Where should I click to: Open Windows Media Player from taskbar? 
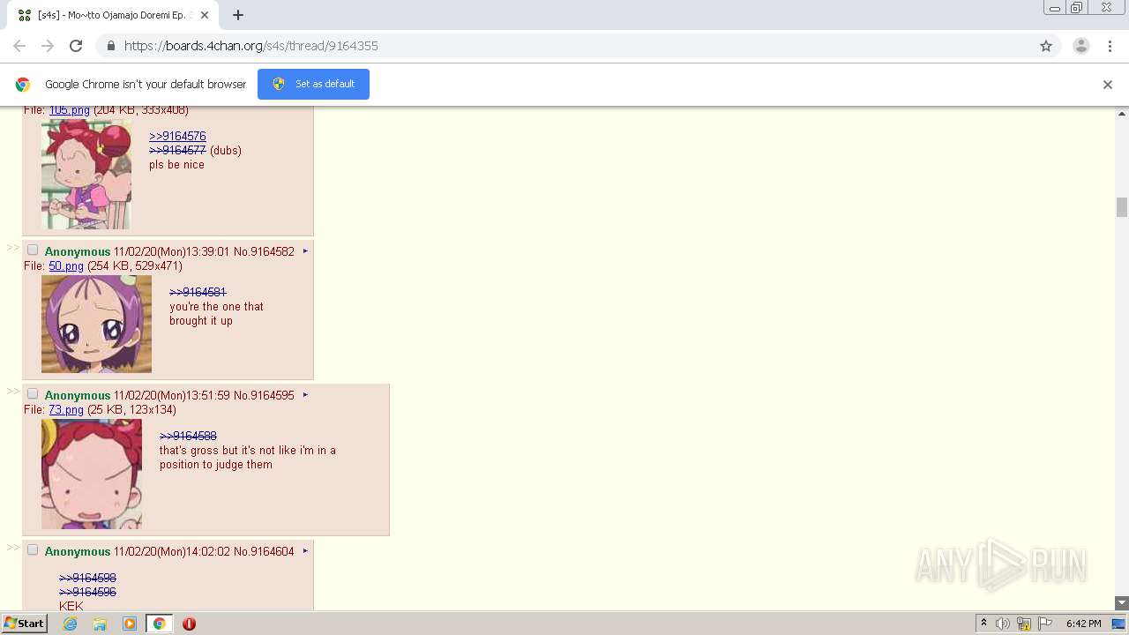pos(130,624)
